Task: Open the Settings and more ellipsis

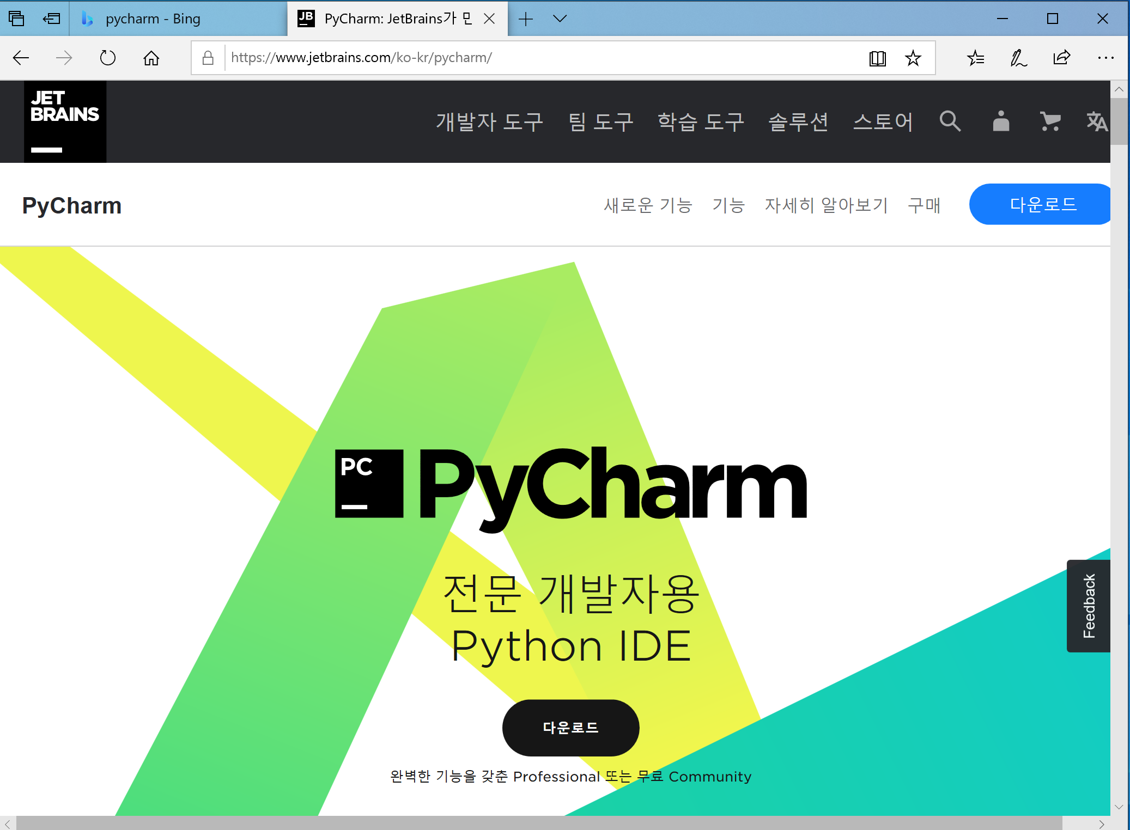Action: 1105,58
